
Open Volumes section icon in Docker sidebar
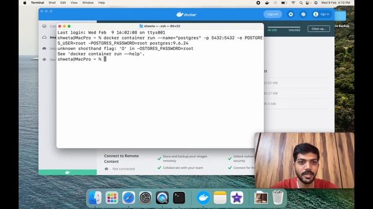point(44,48)
